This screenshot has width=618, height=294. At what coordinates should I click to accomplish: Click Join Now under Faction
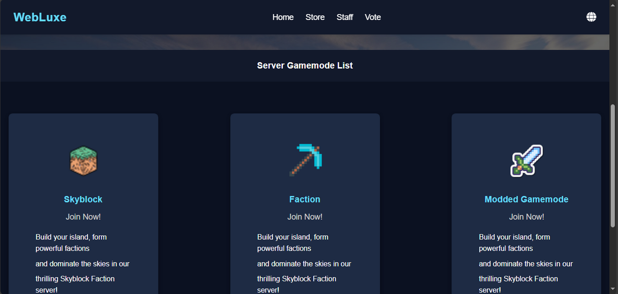point(305,217)
